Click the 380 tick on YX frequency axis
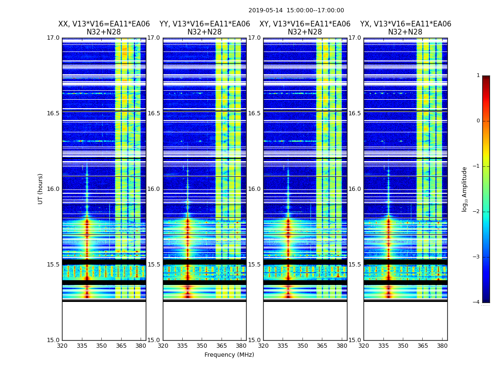 coord(442,346)
